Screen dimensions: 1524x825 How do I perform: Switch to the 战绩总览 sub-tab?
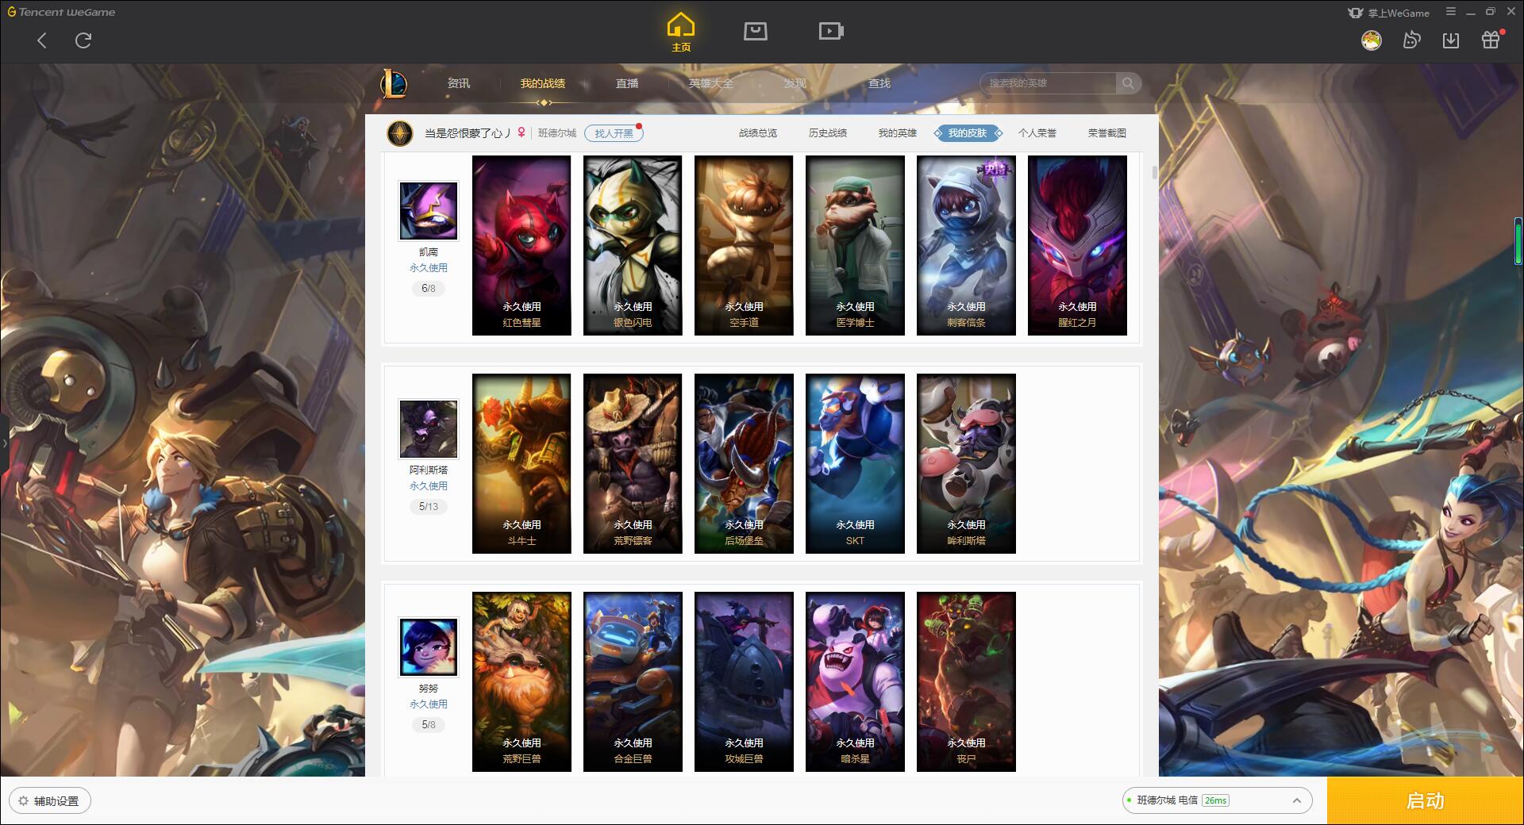click(x=758, y=133)
